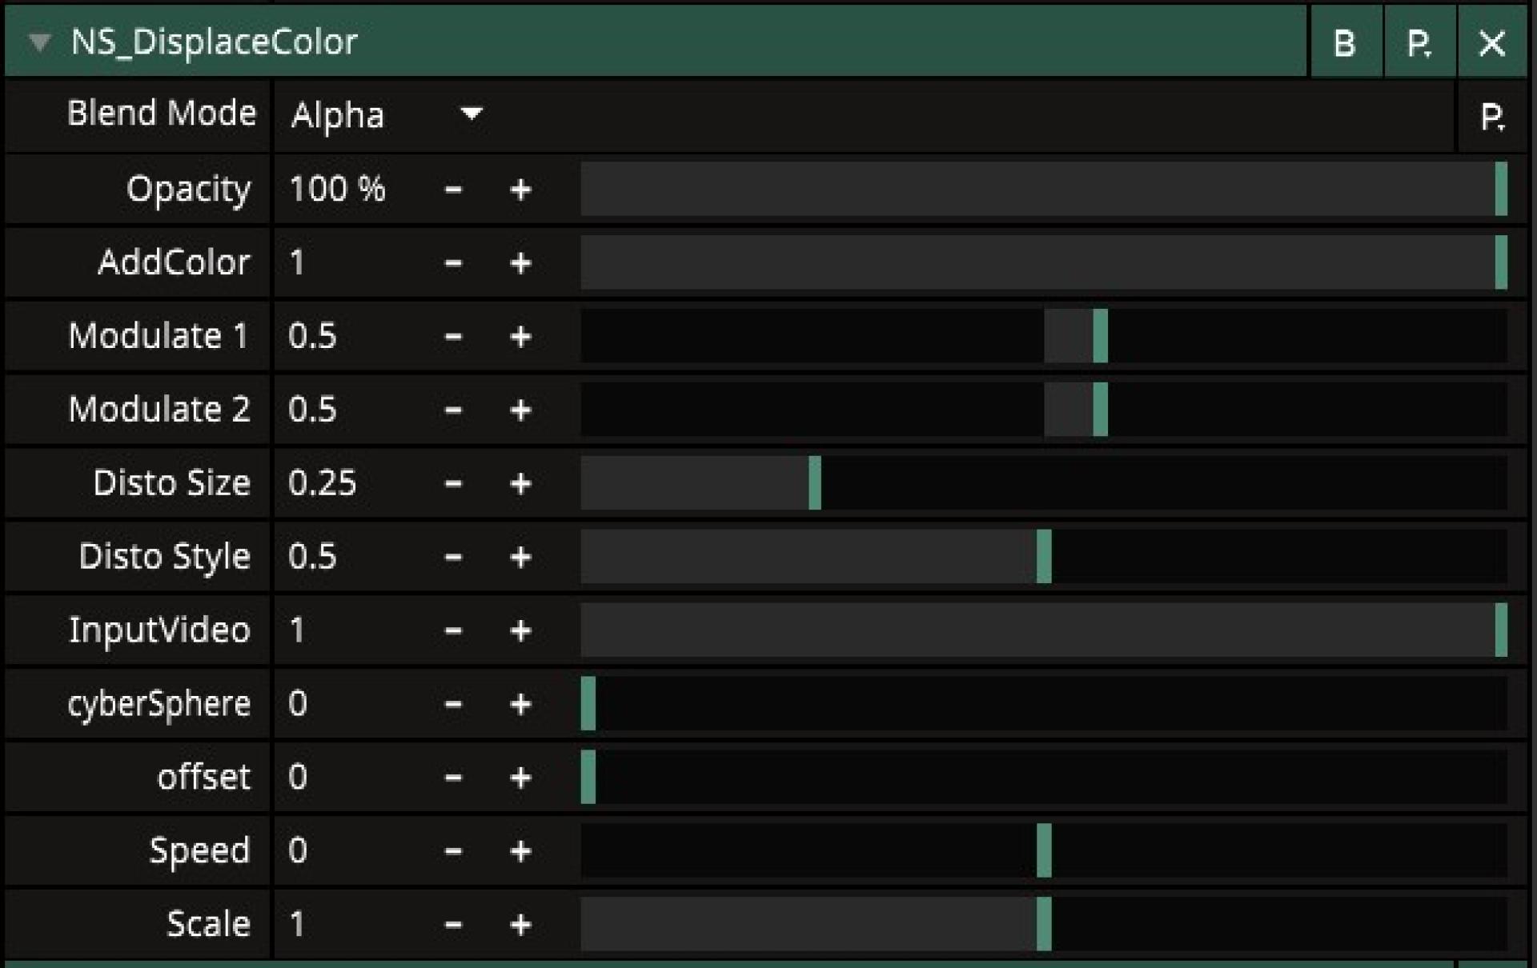This screenshot has height=968, width=1537.
Task: Collapse the NS_DisplaceColor effect panel
Action: click(x=39, y=42)
